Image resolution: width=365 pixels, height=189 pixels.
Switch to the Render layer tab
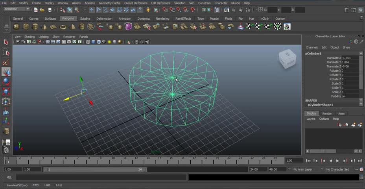click(x=327, y=113)
